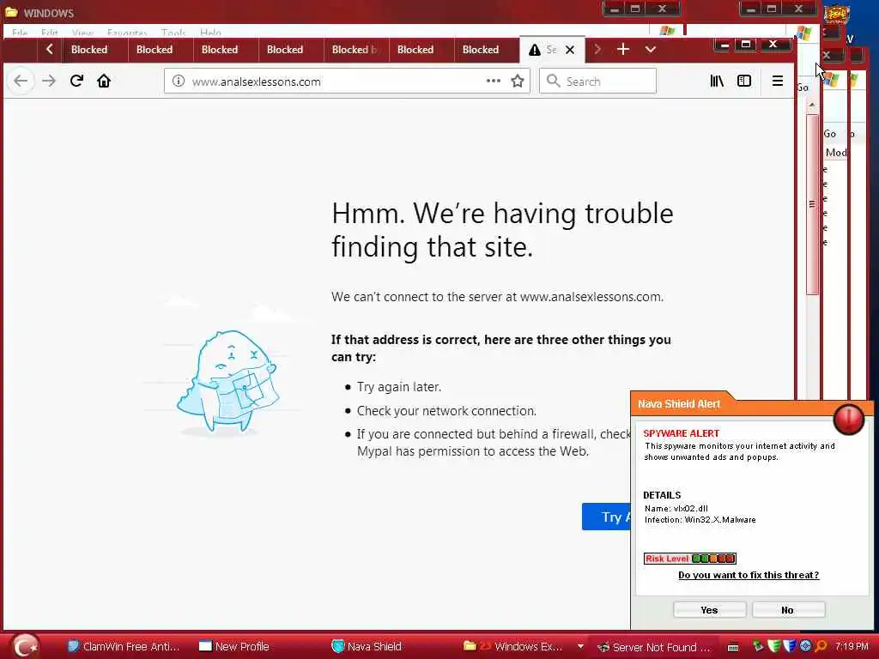
Task: Click the orange magnifier tray icon
Action: pos(821,647)
